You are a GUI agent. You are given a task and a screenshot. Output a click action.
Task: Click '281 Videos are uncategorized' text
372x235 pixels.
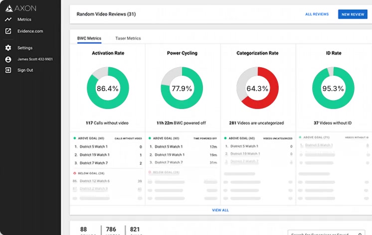click(x=256, y=123)
